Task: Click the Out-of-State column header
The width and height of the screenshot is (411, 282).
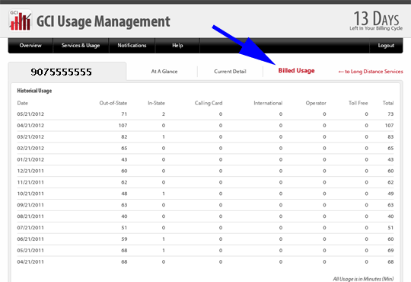Action: (x=113, y=103)
